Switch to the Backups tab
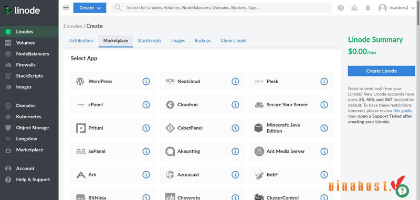420x200 pixels. pos(203,41)
